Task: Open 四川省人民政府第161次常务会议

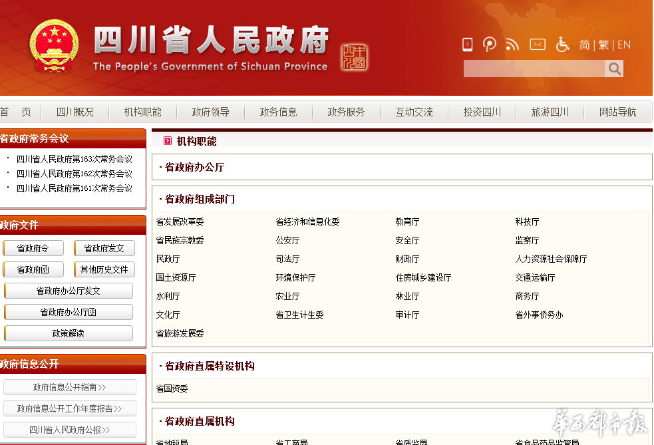Action: point(75,188)
